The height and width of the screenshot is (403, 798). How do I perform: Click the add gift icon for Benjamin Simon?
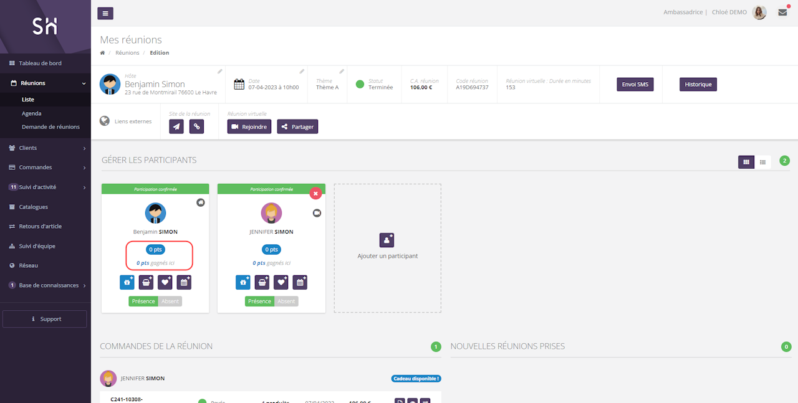pyautogui.click(x=127, y=282)
